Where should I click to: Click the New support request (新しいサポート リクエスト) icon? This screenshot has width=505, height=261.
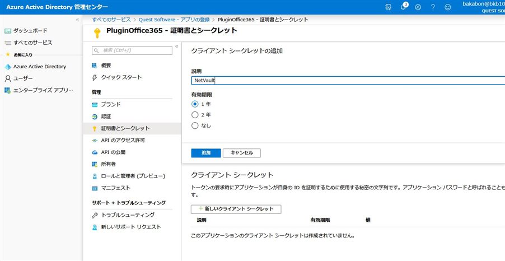(x=95, y=227)
